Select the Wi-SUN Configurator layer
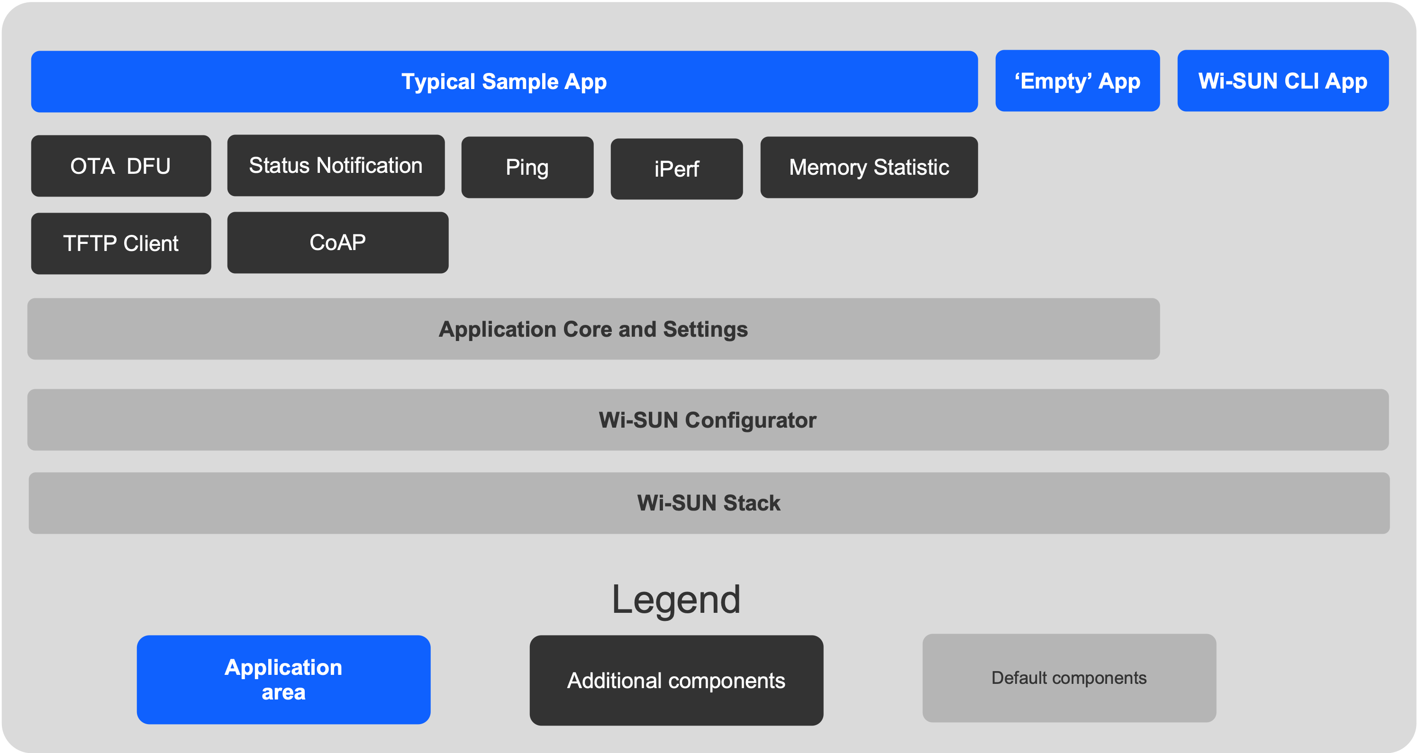This screenshot has height=753, width=1418. pyautogui.click(x=708, y=420)
